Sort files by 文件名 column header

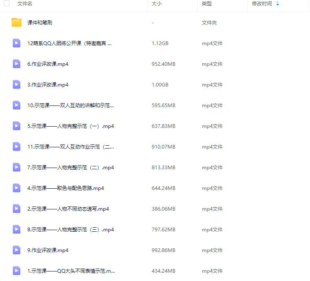(x=25, y=4)
